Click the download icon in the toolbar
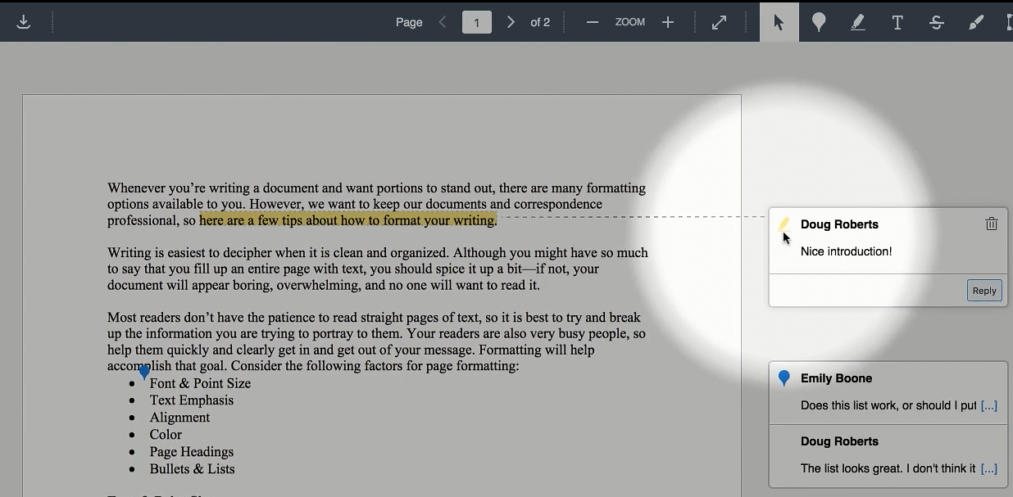This screenshot has width=1013, height=497. (x=24, y=22)
